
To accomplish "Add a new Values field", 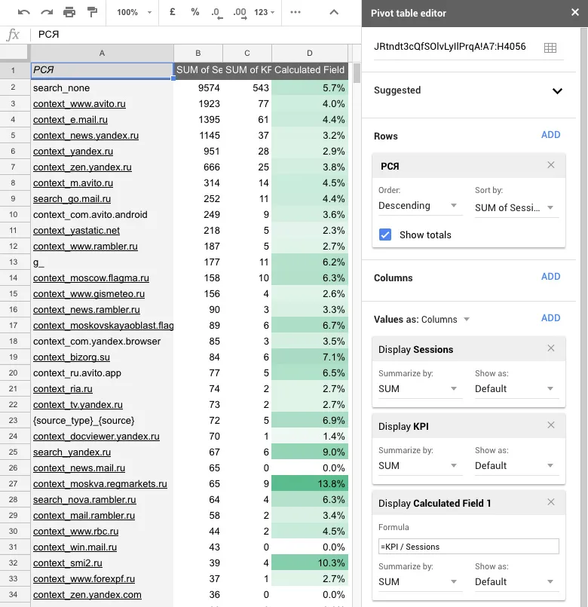I will (550, 317).
